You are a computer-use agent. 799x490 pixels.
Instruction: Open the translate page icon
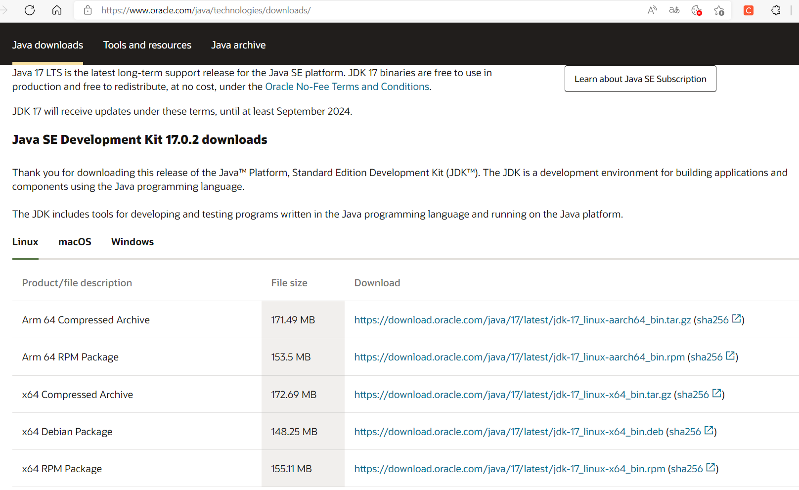click(674, 10)
